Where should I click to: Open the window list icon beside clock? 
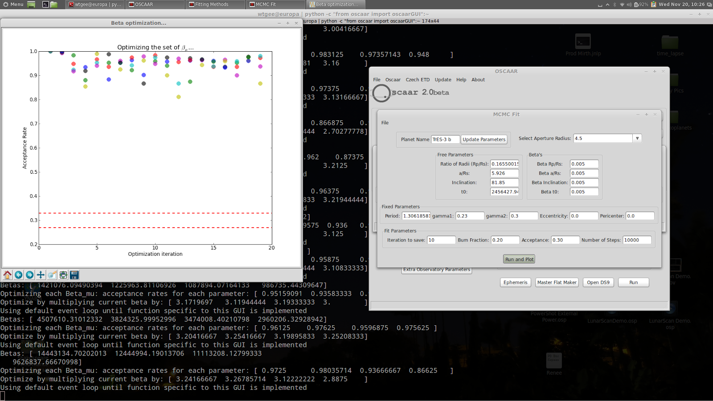709,4
